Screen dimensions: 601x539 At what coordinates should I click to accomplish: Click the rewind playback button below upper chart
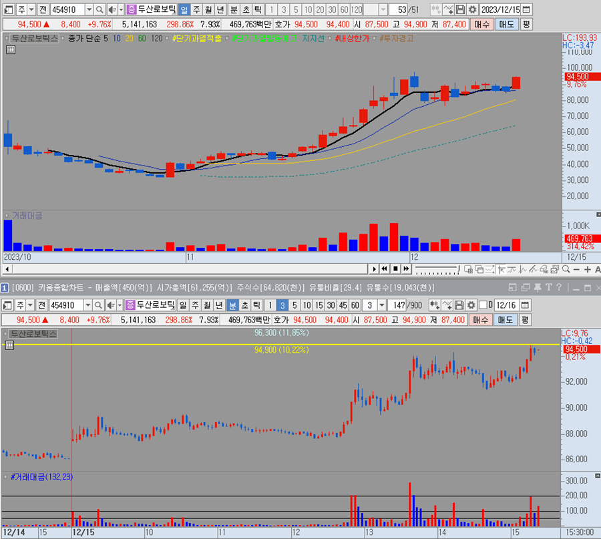pyautogui.click(x=385, y=269)
